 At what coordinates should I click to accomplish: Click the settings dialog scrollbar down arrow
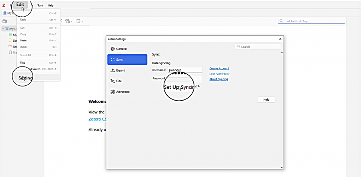click(281, 167)
